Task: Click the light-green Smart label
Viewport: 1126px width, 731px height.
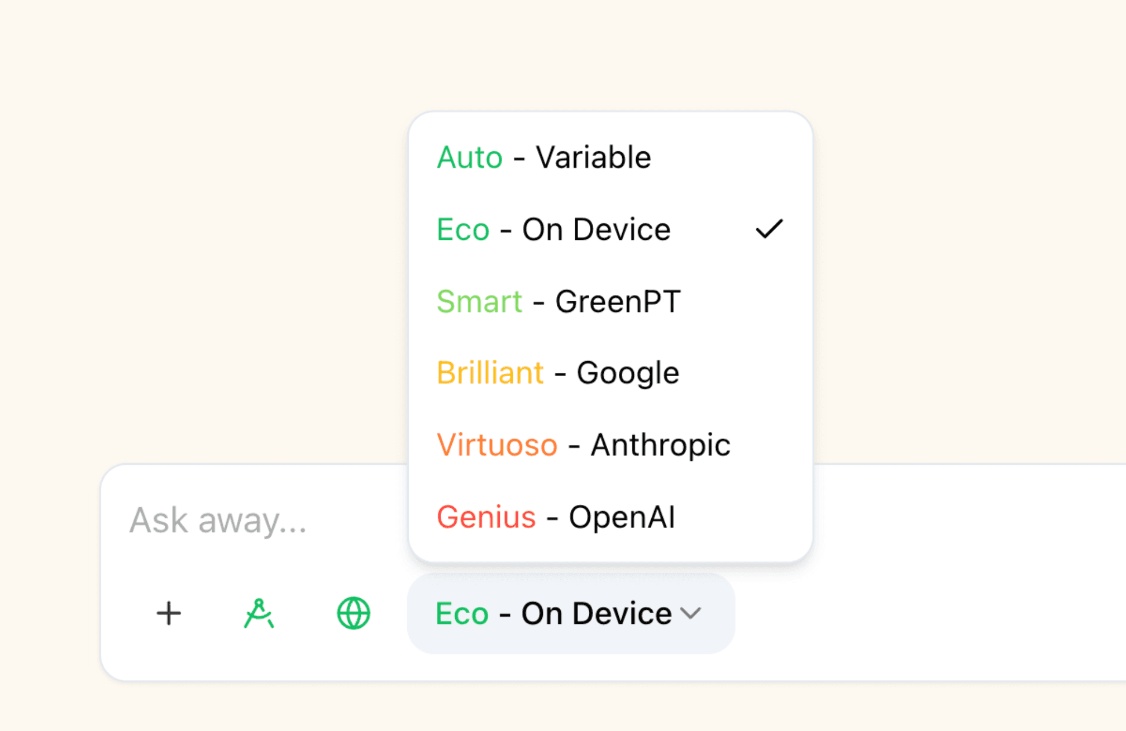Action: [x=480, y=301]
